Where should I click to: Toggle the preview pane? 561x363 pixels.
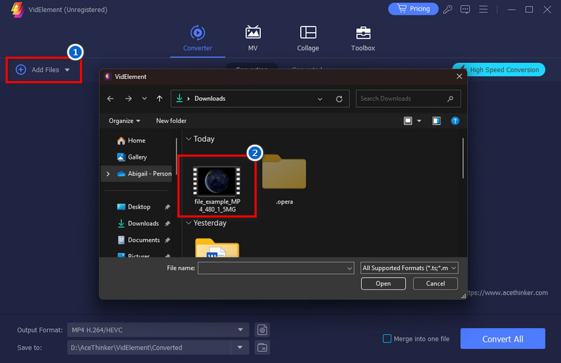click(x=436, y=121)
